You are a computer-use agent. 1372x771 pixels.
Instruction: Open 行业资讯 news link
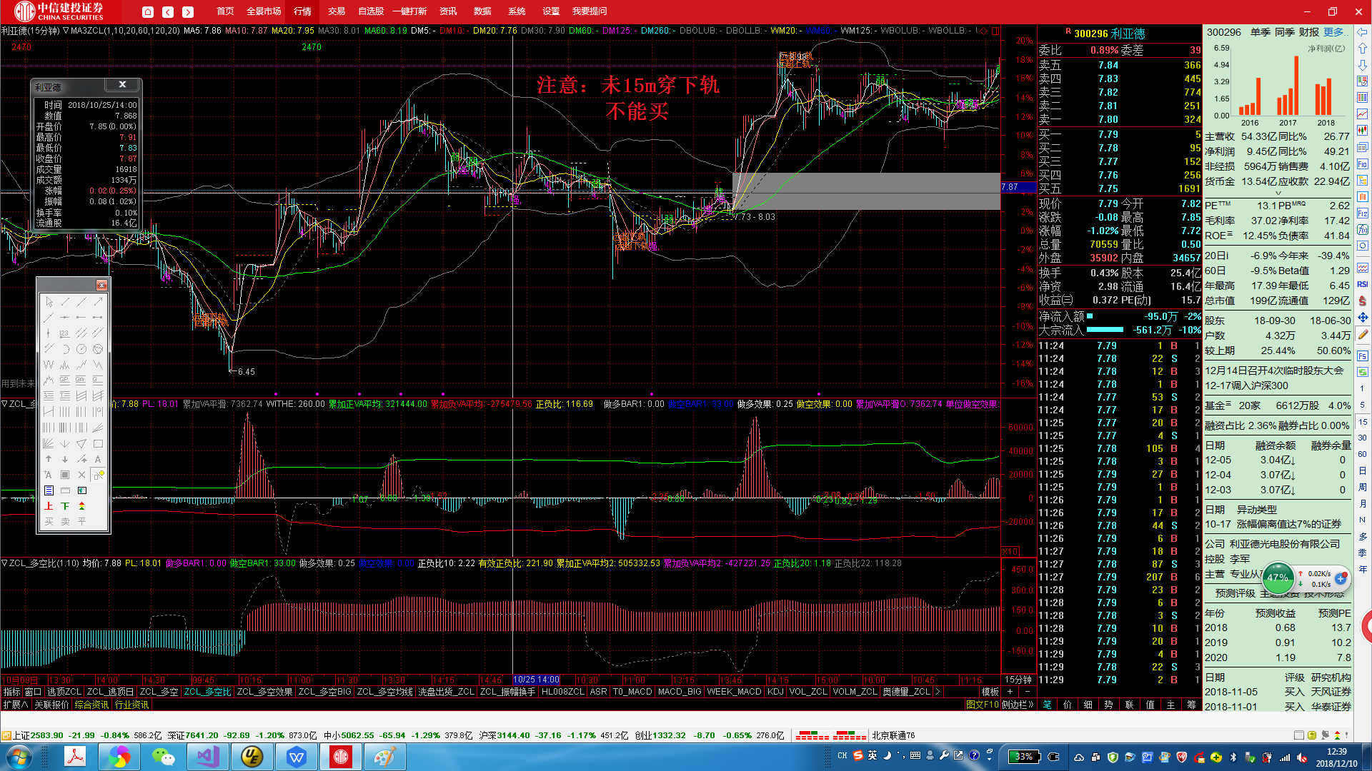pyautogui.click(x=132, y=705)
